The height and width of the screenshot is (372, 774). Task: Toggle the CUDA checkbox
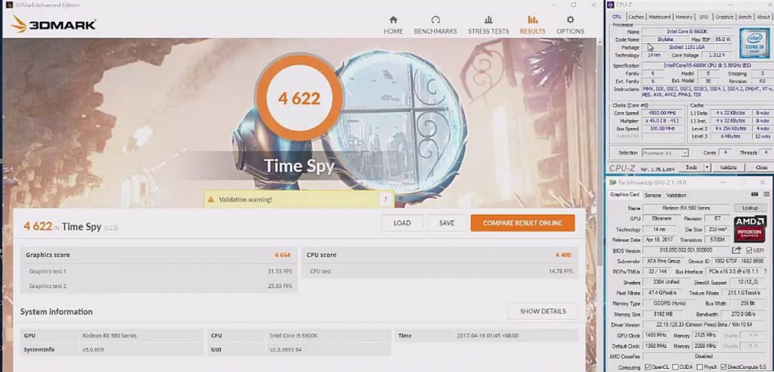[x=675, y=367]
